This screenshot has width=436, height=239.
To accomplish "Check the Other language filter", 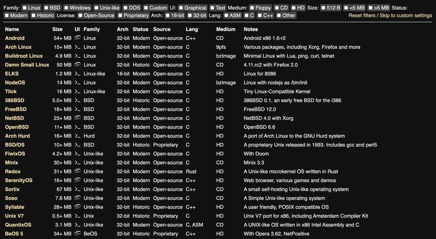I will tap(279, 15).
